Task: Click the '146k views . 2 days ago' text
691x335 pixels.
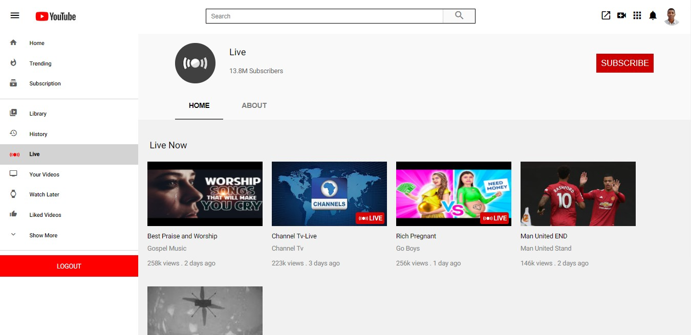Action: 554,263
